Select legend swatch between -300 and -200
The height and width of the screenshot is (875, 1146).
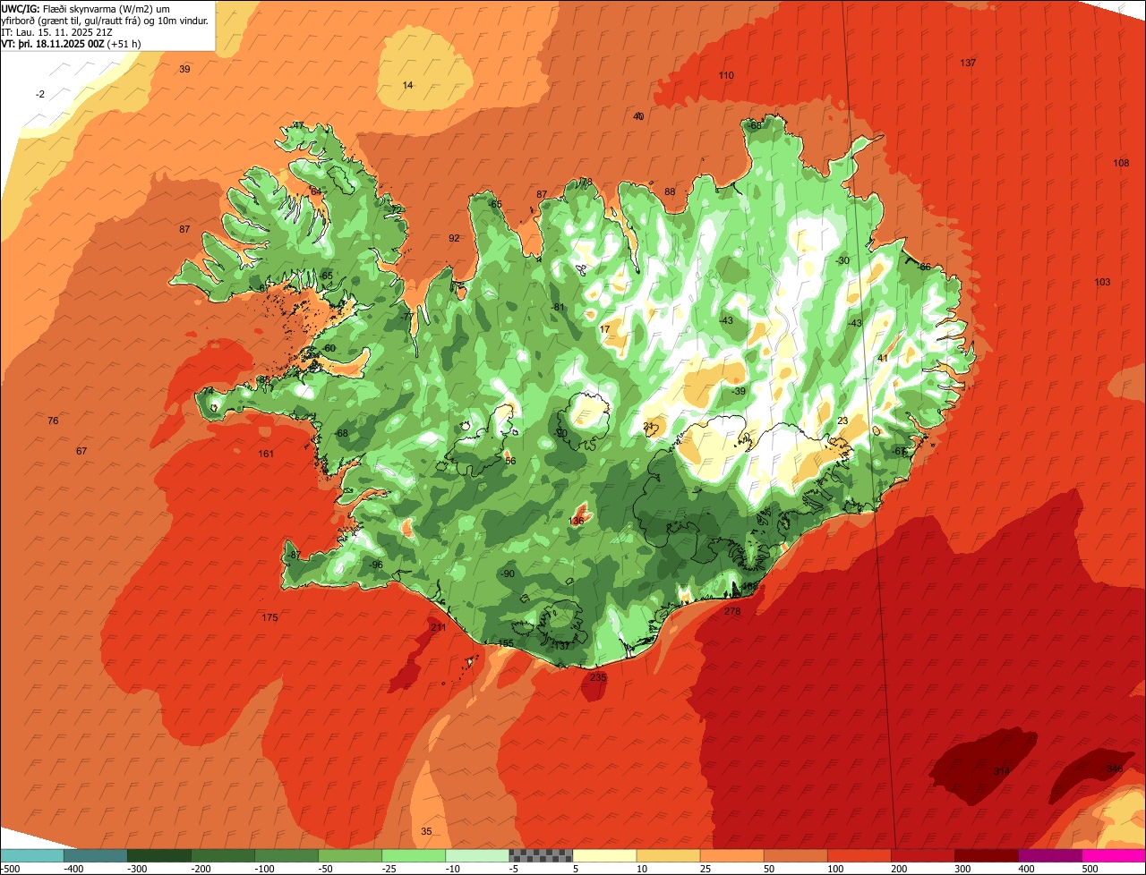(159, 855)
